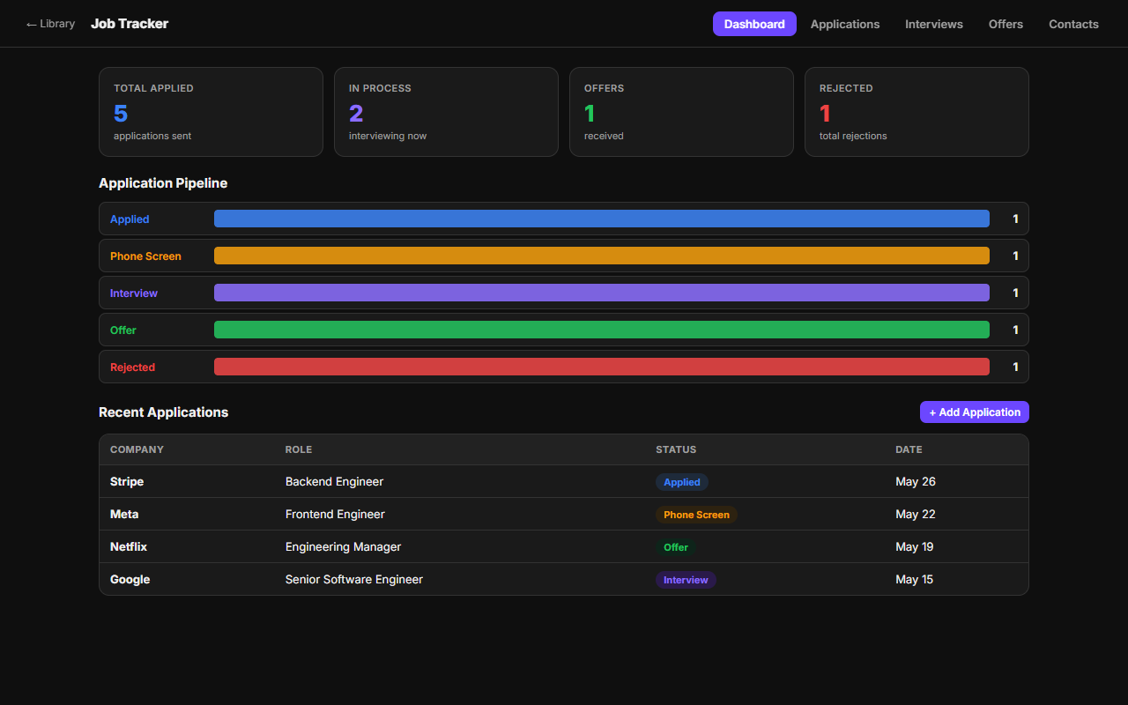Click the In Process stat card

(x=446, y=112)
